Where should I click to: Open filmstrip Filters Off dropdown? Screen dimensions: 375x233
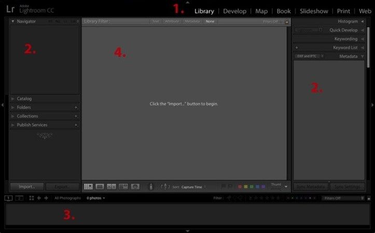[343, 198]
